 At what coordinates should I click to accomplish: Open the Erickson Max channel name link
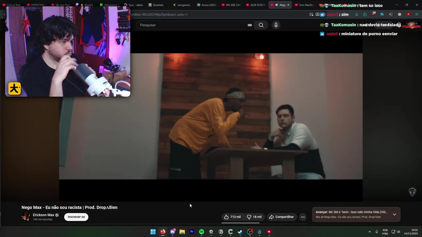point(44,215)
